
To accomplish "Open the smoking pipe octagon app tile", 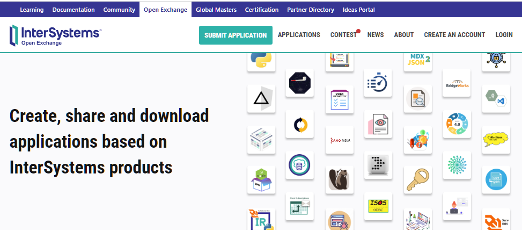I will pos(299,83).
